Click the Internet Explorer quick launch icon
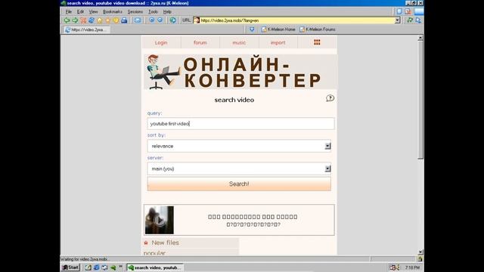The height and width of the screenshot is (272, 484). click(x=97, y=267)
